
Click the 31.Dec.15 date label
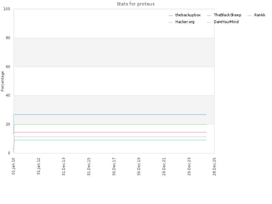[89, 166]
